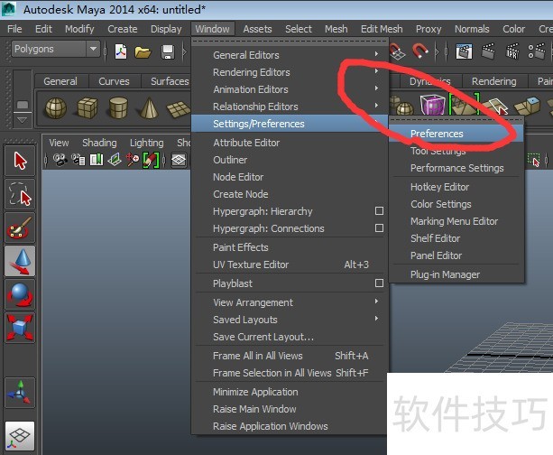Switch to the Rendering shelf tab
The image size is (553, 455).
(493, 81)
